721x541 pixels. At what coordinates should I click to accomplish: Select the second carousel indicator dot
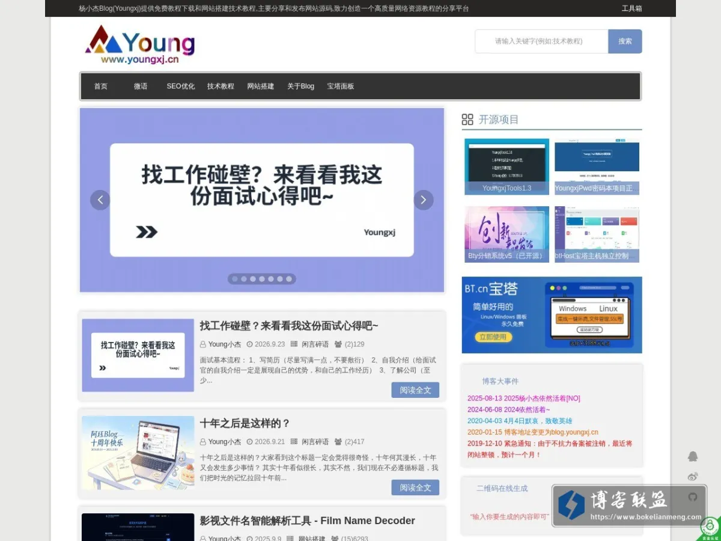(x=244, y=279)
